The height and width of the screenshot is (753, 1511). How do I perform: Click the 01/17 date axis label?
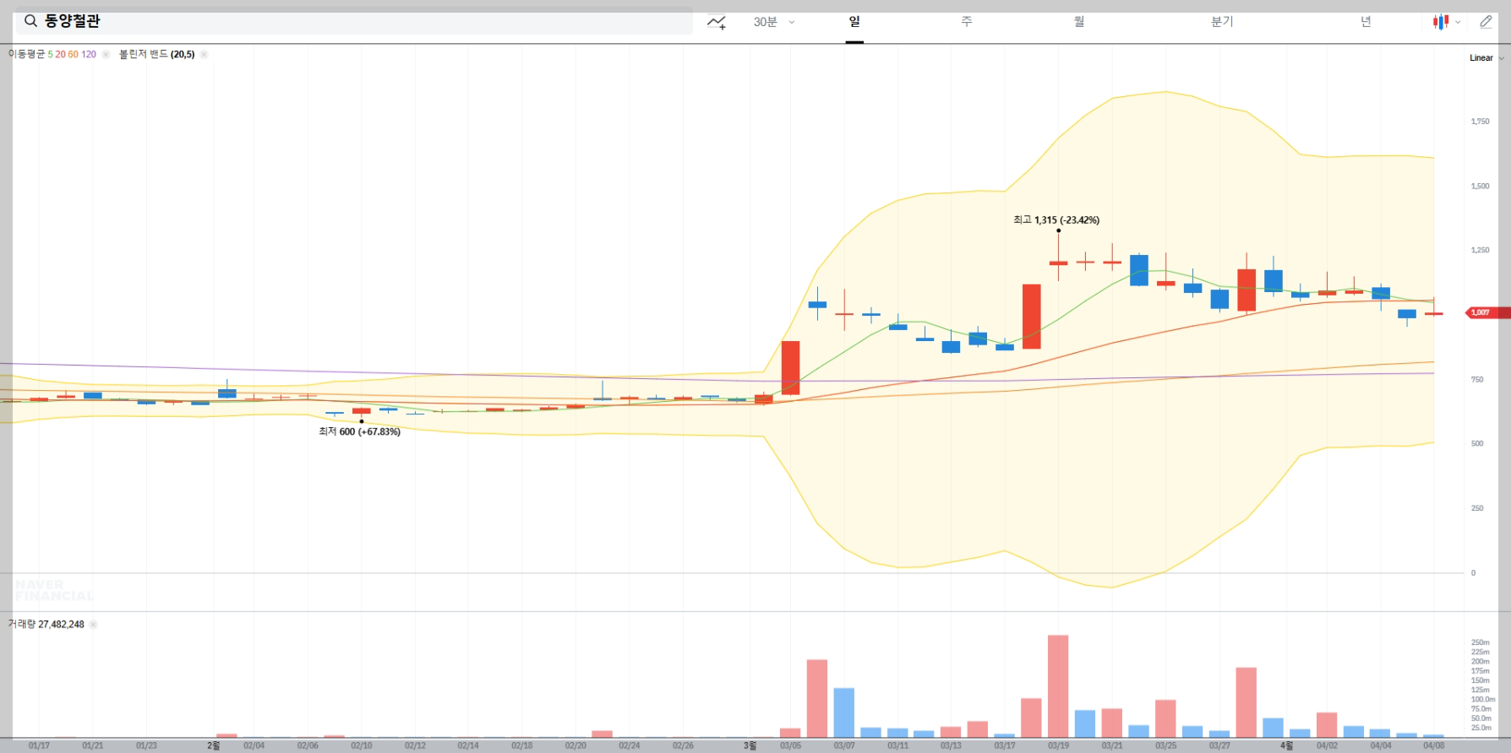point(39,745)
